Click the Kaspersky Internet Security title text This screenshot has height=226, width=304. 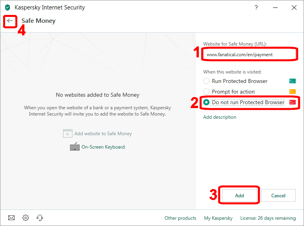tap(50, 7)
